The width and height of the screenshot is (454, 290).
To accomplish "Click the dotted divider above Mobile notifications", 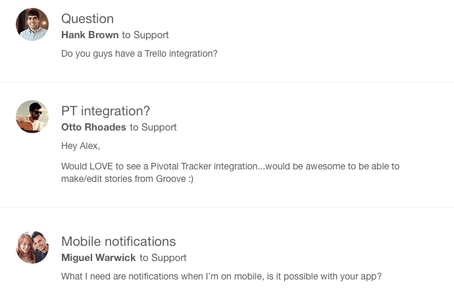I will click(x=227, y=208).
